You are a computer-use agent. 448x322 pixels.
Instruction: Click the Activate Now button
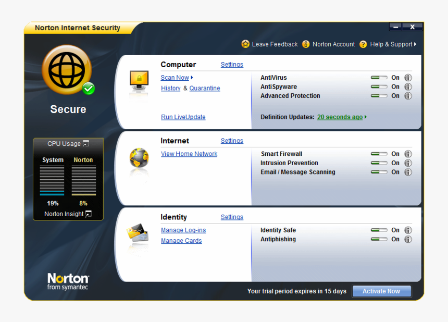(x=381, y=291)
